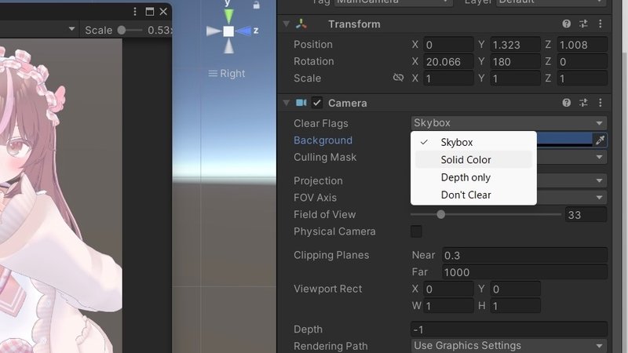Edit Rotation Y field 180

515,62
